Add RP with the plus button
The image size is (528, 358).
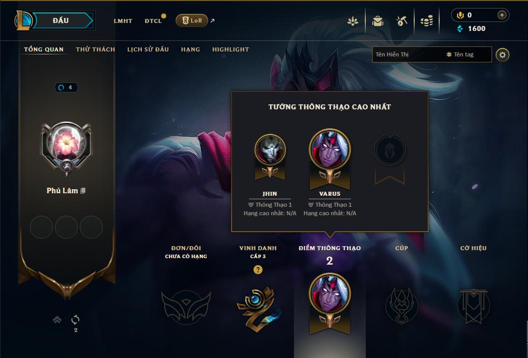click(502, 15)
